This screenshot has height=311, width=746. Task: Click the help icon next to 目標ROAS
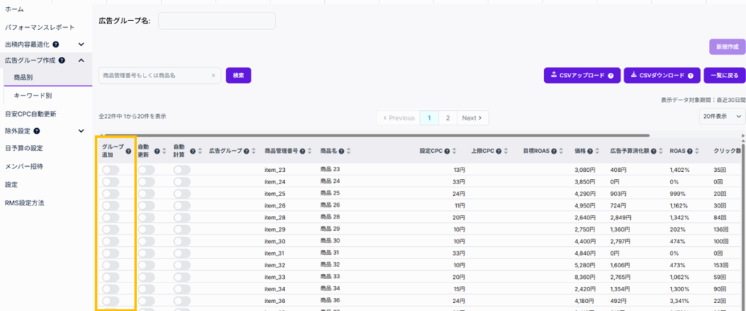click(x=554, y=151)
